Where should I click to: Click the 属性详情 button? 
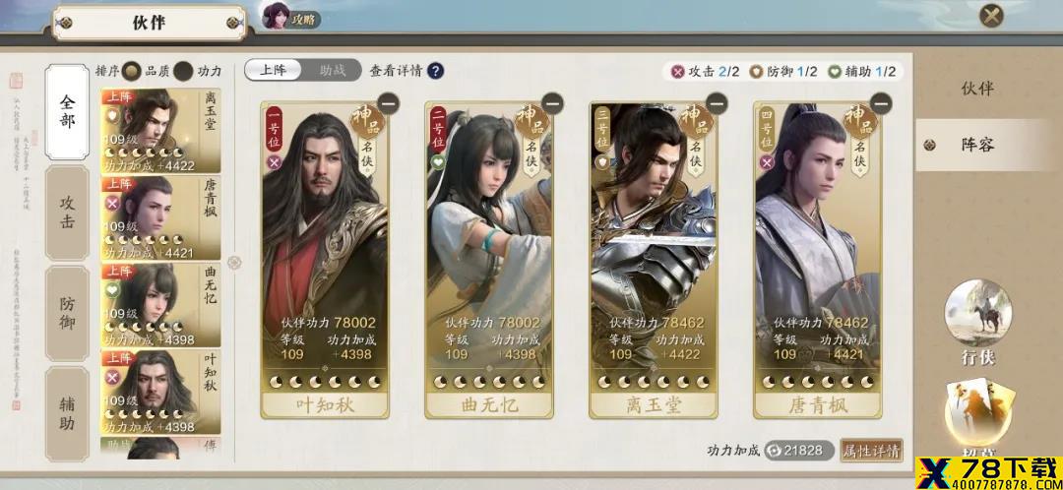click(x=872, y=450)
